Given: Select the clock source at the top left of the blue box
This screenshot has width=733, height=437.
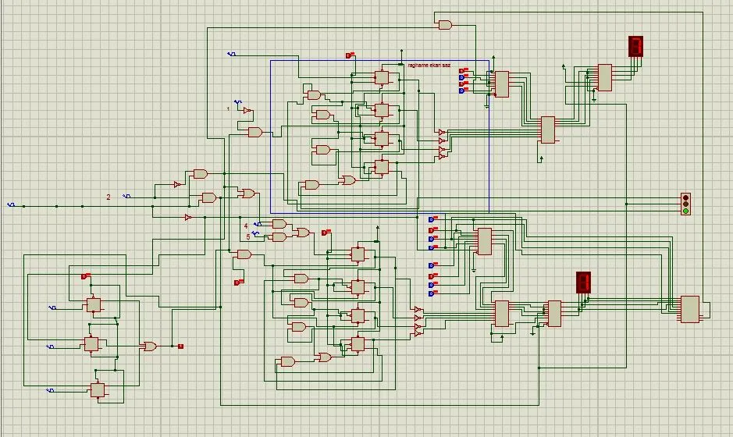Looking at the screenshot, I should 231,54.
